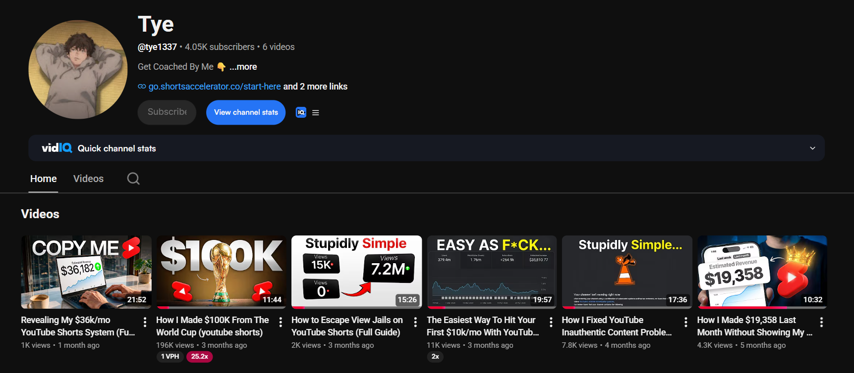Switch to the Home tab

(x=44, y=179)
